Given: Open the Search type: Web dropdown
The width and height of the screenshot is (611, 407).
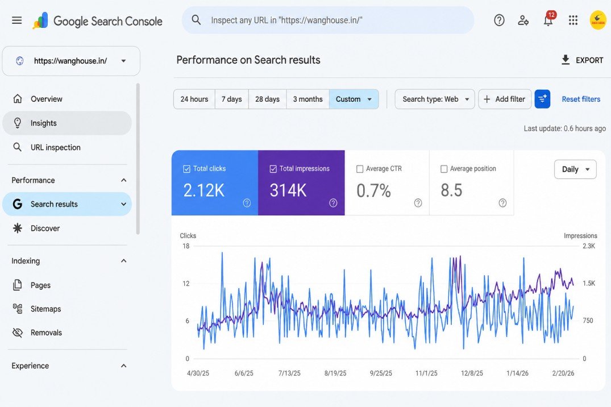Looking at the screenshot, I should pyautogui.click(x=434, y=99).
